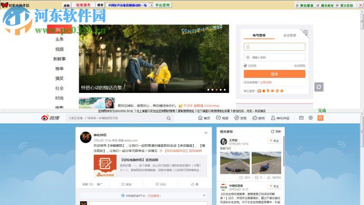Screen dimensions: 364x205
Task: Click the 立即注册 register link
Action: pyautogui.click(x=266, y=82)
